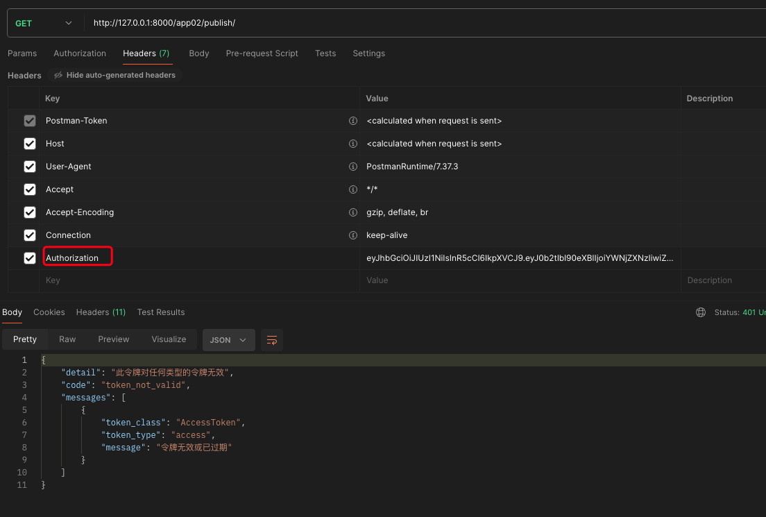Click the Value column header

coord(377,99)
